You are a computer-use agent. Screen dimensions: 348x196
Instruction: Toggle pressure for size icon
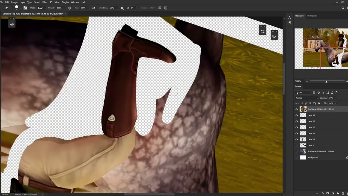coord(160,8)
